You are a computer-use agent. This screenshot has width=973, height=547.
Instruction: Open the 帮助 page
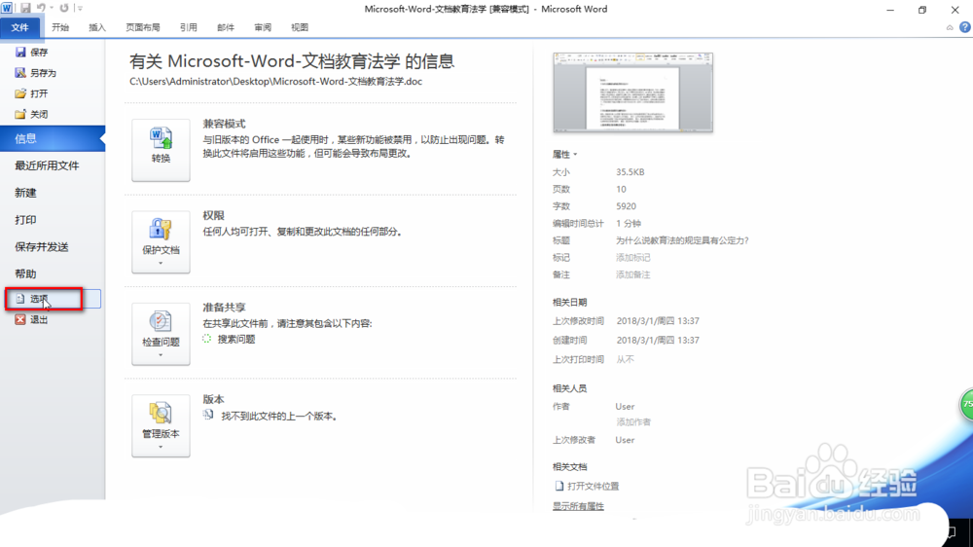[25, 273]
